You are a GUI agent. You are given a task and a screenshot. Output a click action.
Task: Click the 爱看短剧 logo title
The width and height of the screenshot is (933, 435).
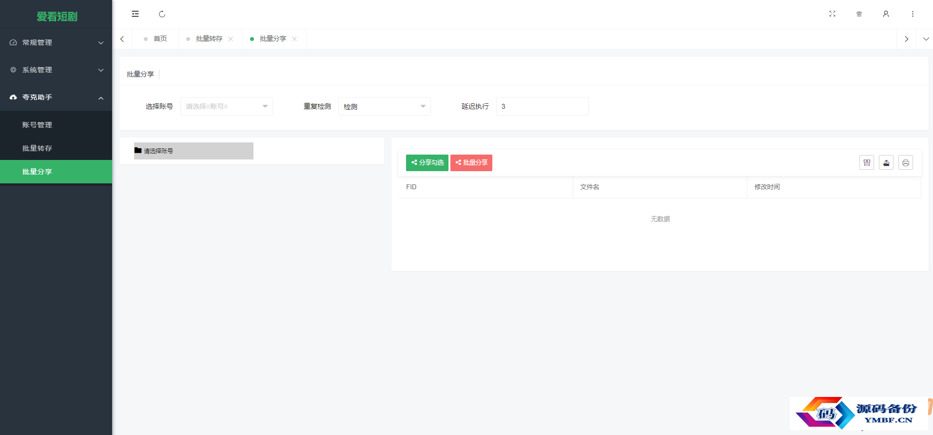click(x=57, y=17)
